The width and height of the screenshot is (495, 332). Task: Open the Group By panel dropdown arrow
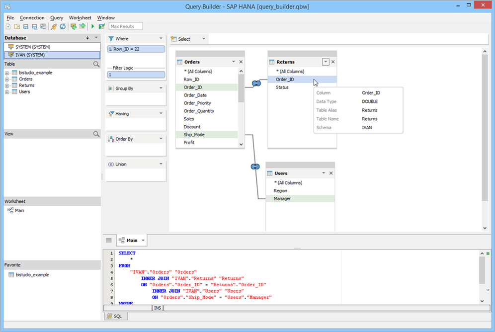[161, 88]
